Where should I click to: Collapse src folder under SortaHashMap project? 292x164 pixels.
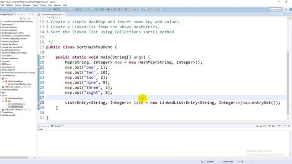[x=1, y=78]
